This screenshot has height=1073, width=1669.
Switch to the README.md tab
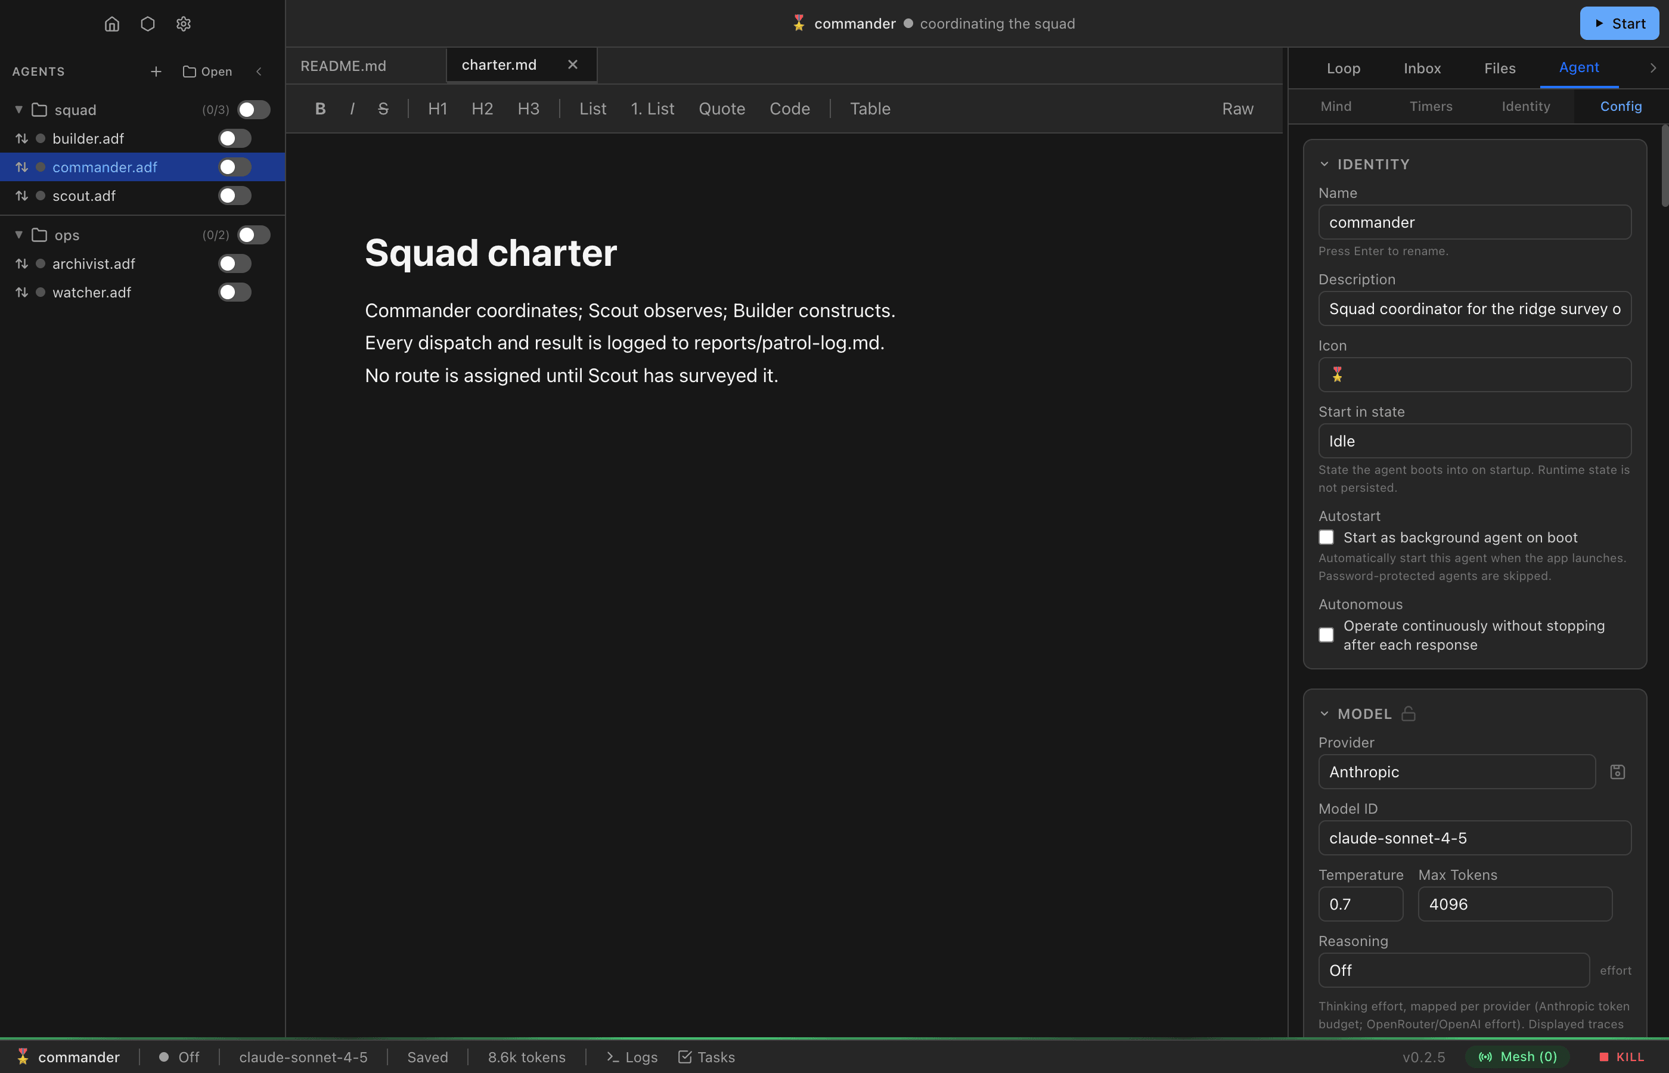tap(343, 66)
